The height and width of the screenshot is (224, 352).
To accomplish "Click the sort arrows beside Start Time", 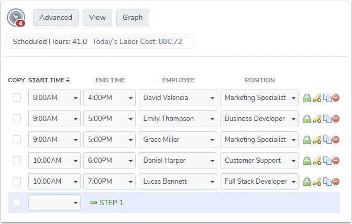I will pos(68,80).
